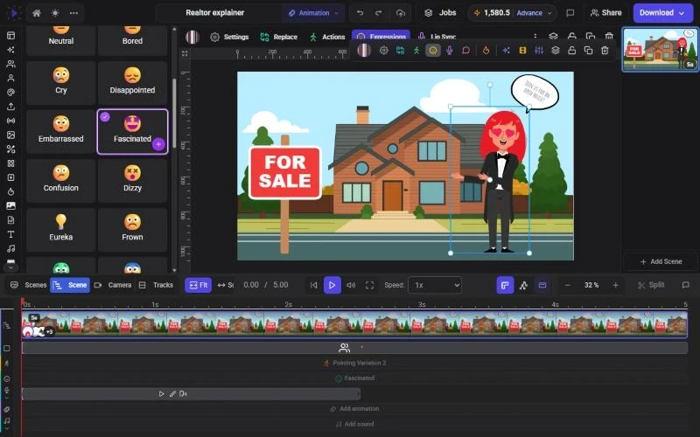Zoom in the timeline with plus

click(x=616, y=285)
